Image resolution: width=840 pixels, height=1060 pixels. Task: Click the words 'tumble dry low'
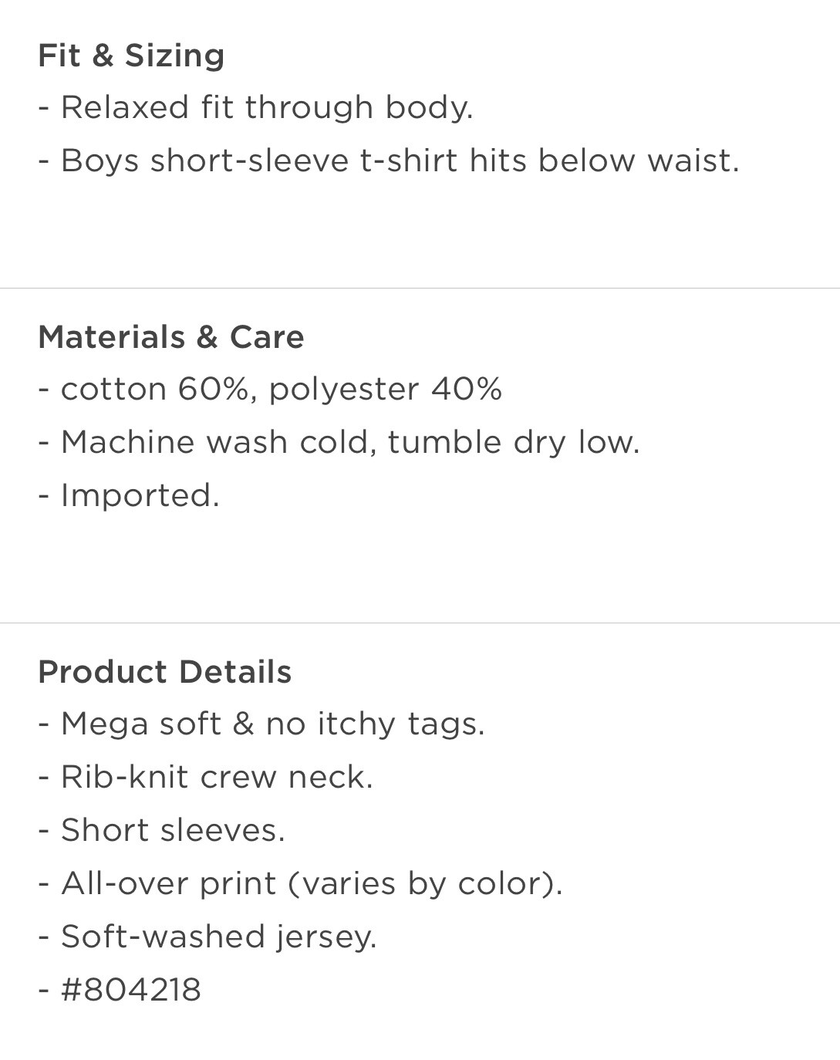click(x=514, y=443)
